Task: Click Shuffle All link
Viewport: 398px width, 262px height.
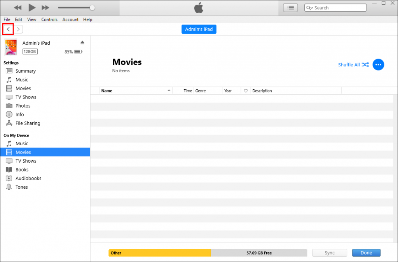Action: 353,64
